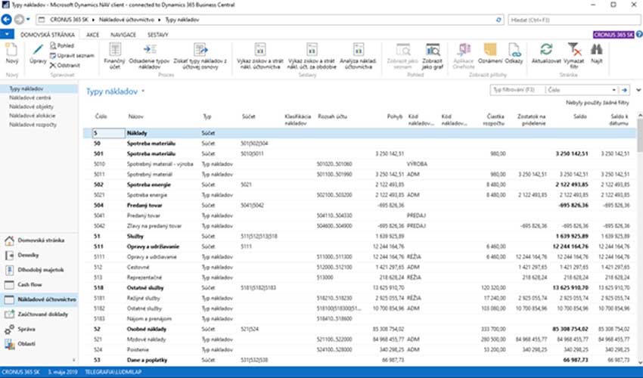Click Nákladové účtovníctvo in breadcrumb path
This screenshot has width=643, height=378.
coord(127,19)
